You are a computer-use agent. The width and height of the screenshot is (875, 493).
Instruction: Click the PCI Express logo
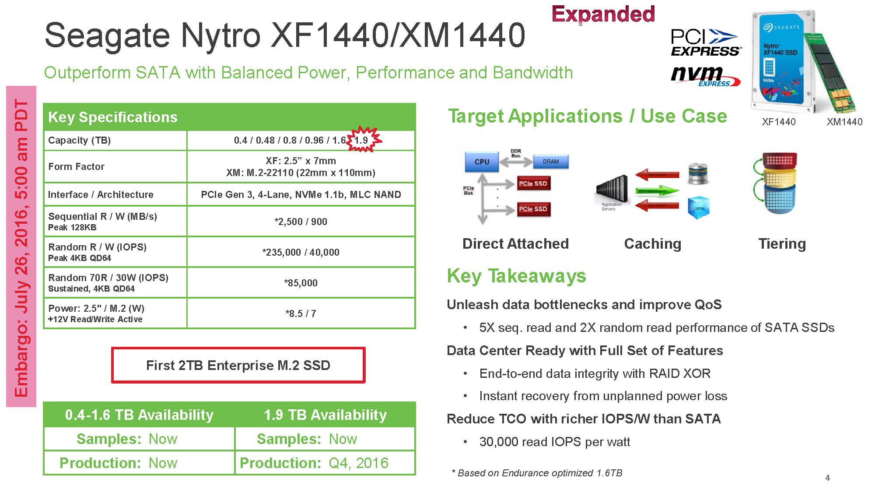click(x=706, y=42)
